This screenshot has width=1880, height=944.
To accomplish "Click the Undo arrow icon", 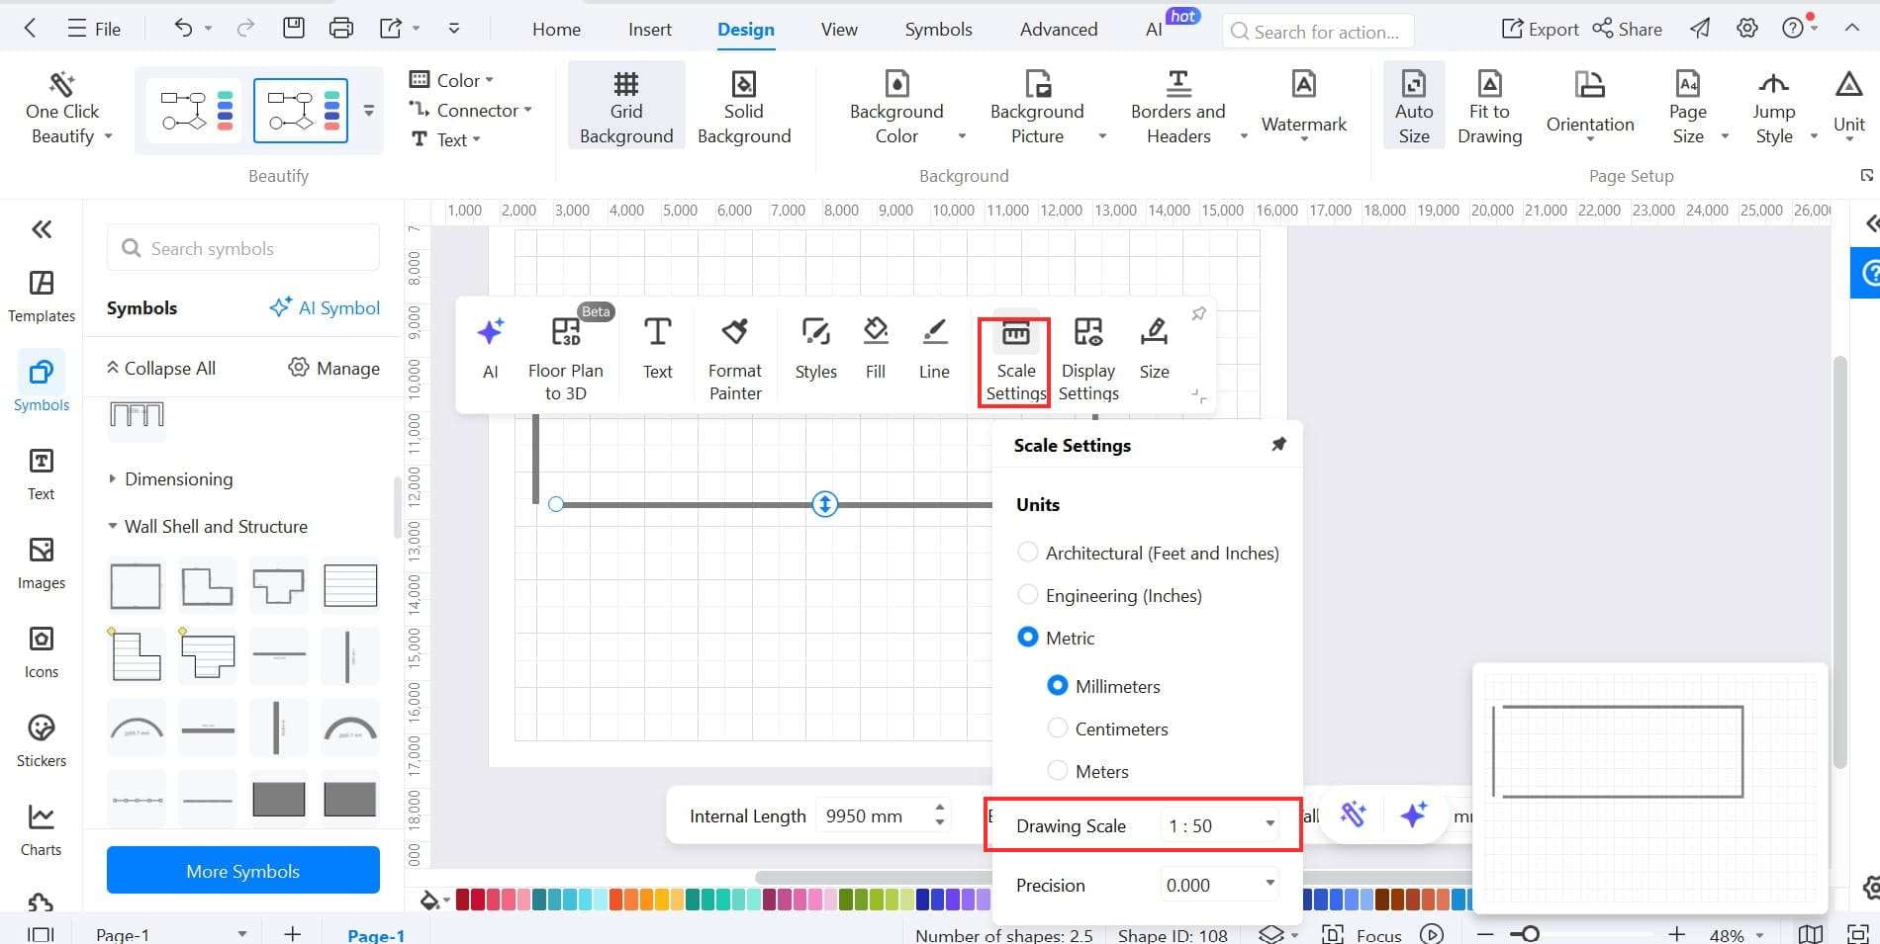I will coord(183,29).
